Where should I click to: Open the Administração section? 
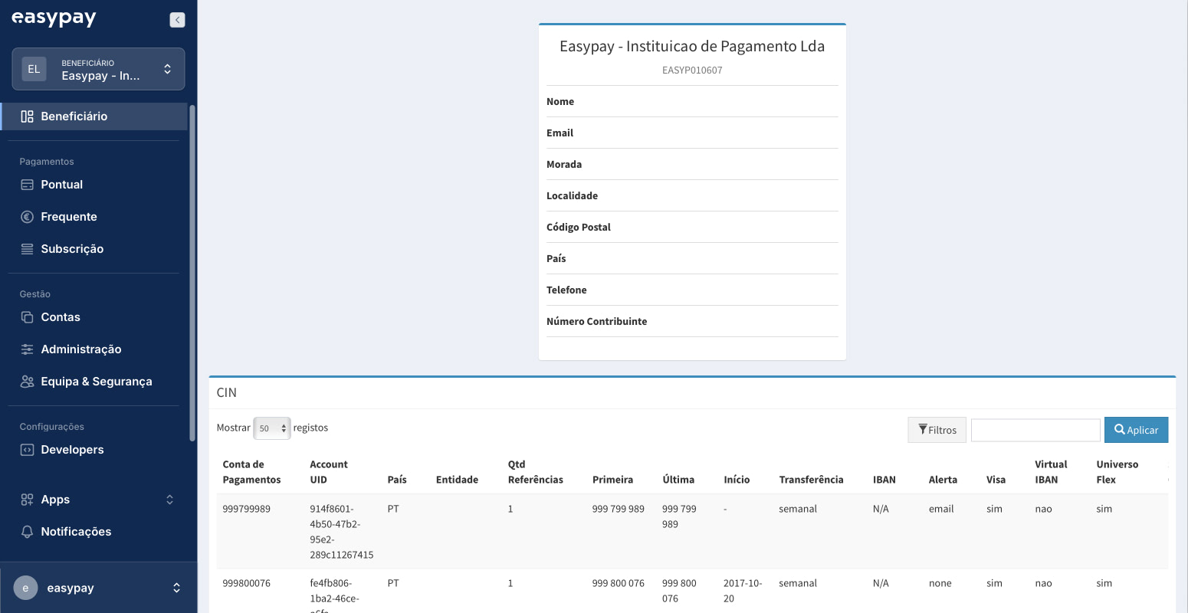(81, 349)
